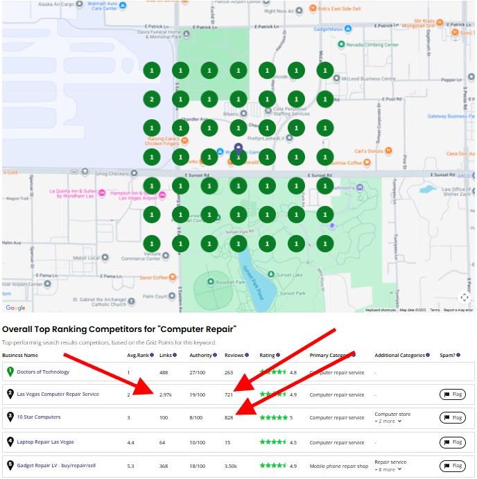The image size is (477, 479).
Task: Click the Authority column info icon
Action: (x=214, y=355)
